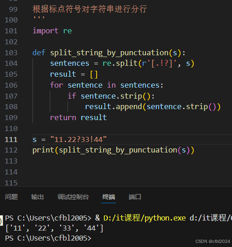232x247 pixels.
Task: Click the 'in' keyword on line 106
Action: click(x=111, y=85)
